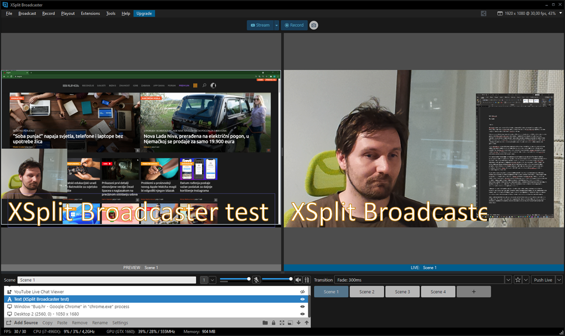Open the scene number dropdown arrow
Viewport: 565px width, 336px height.
coord(212,280)
